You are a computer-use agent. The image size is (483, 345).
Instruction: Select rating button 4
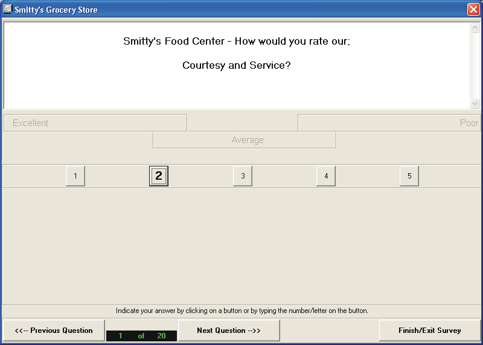326,176
